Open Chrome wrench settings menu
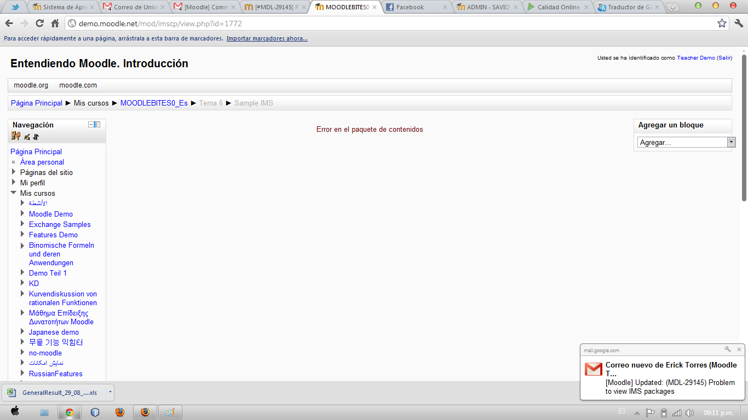Screen dimensions: 748x420 point(739,24)
